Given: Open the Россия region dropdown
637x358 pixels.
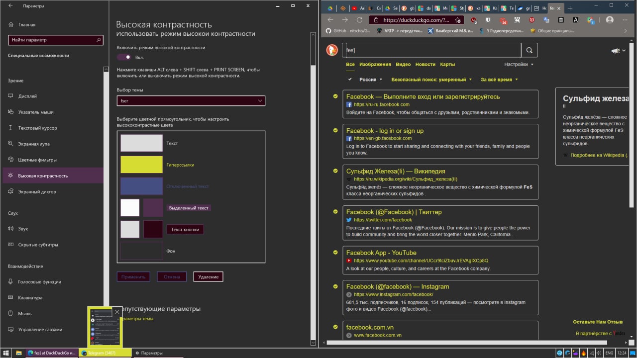Looking at the screenshot, I should 371,80.
